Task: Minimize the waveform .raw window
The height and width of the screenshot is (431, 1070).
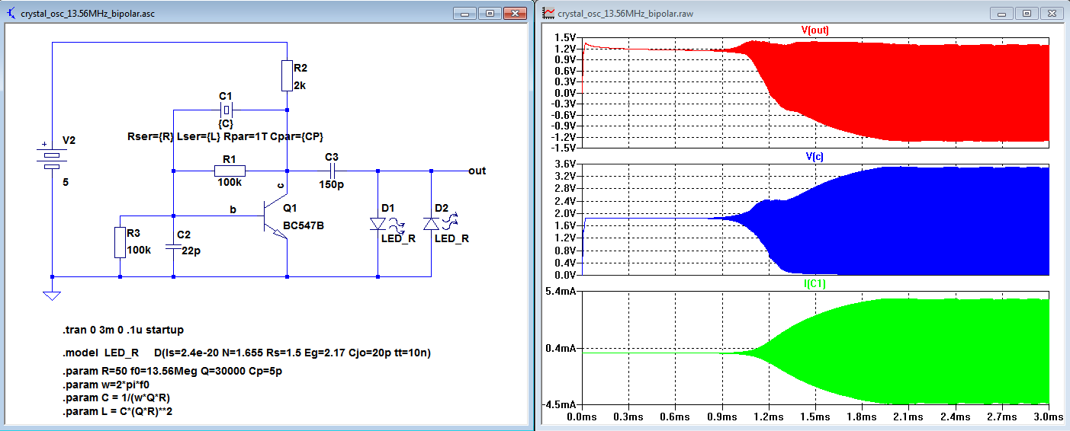Action: coord(1002,14)
